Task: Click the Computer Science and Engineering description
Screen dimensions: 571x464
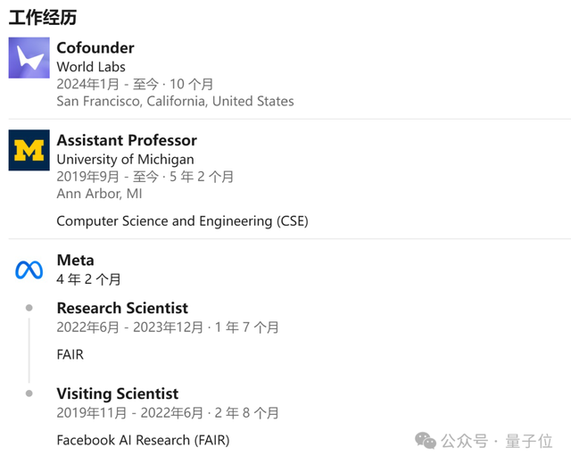Action: pyautogui.click(x=182, y=220)
